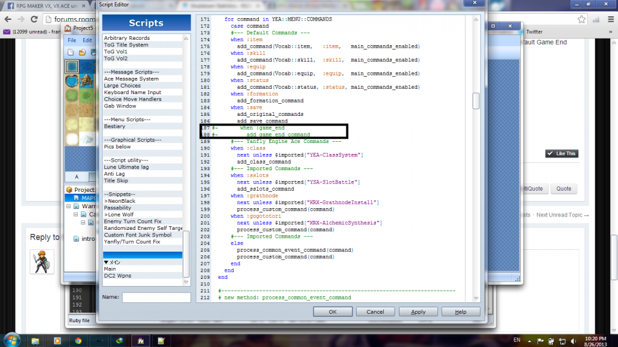This screenshot has height=347, width=618.
Task: Open the Edit menu in RPG Maker
Action: tap(88, 40)
